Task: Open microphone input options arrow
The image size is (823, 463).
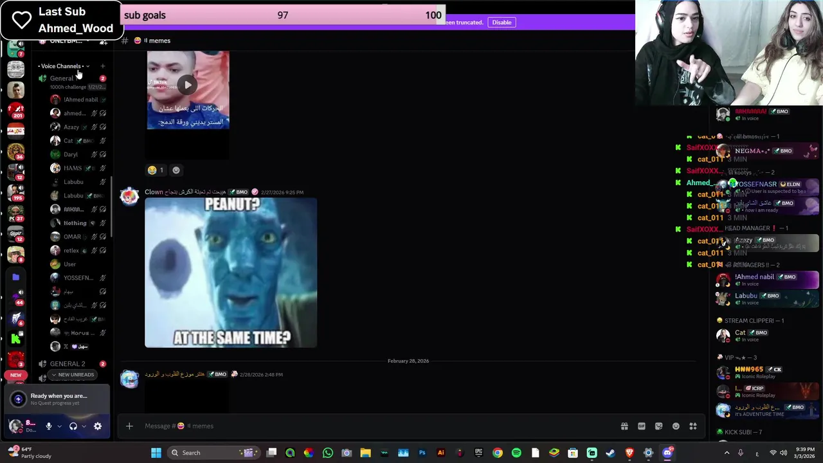Action: pyautogui.click(x=59, y=426)
